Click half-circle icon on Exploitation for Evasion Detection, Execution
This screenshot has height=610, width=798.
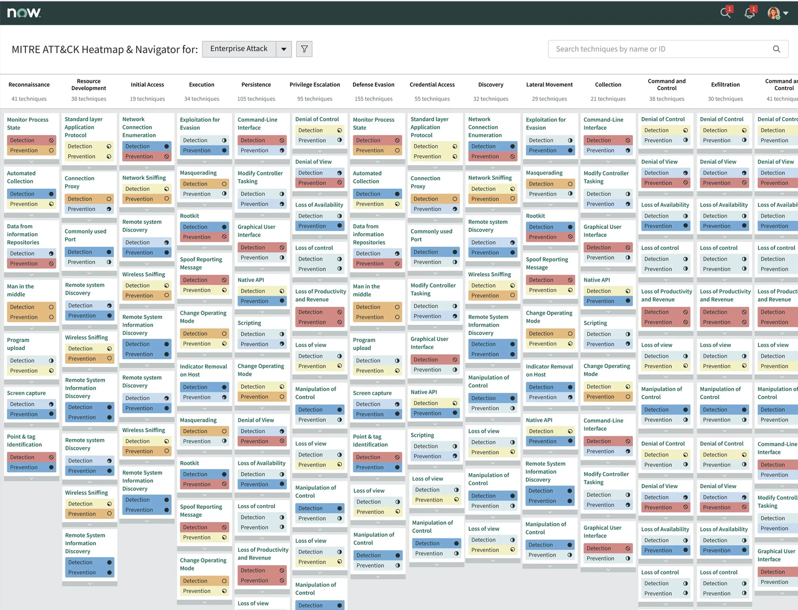(x=224, y=140)
